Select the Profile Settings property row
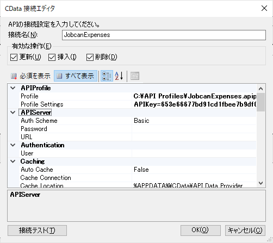This screenshot has width=273, height=243. pos(138,104)
